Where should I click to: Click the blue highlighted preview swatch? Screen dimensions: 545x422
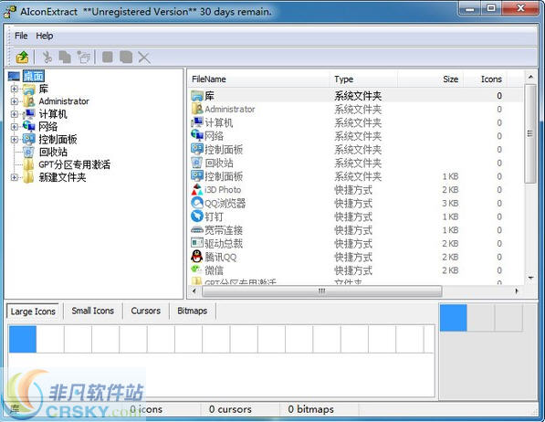[x=453, y=318]
